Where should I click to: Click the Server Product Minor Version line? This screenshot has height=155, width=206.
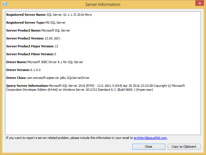click(31, 54)
